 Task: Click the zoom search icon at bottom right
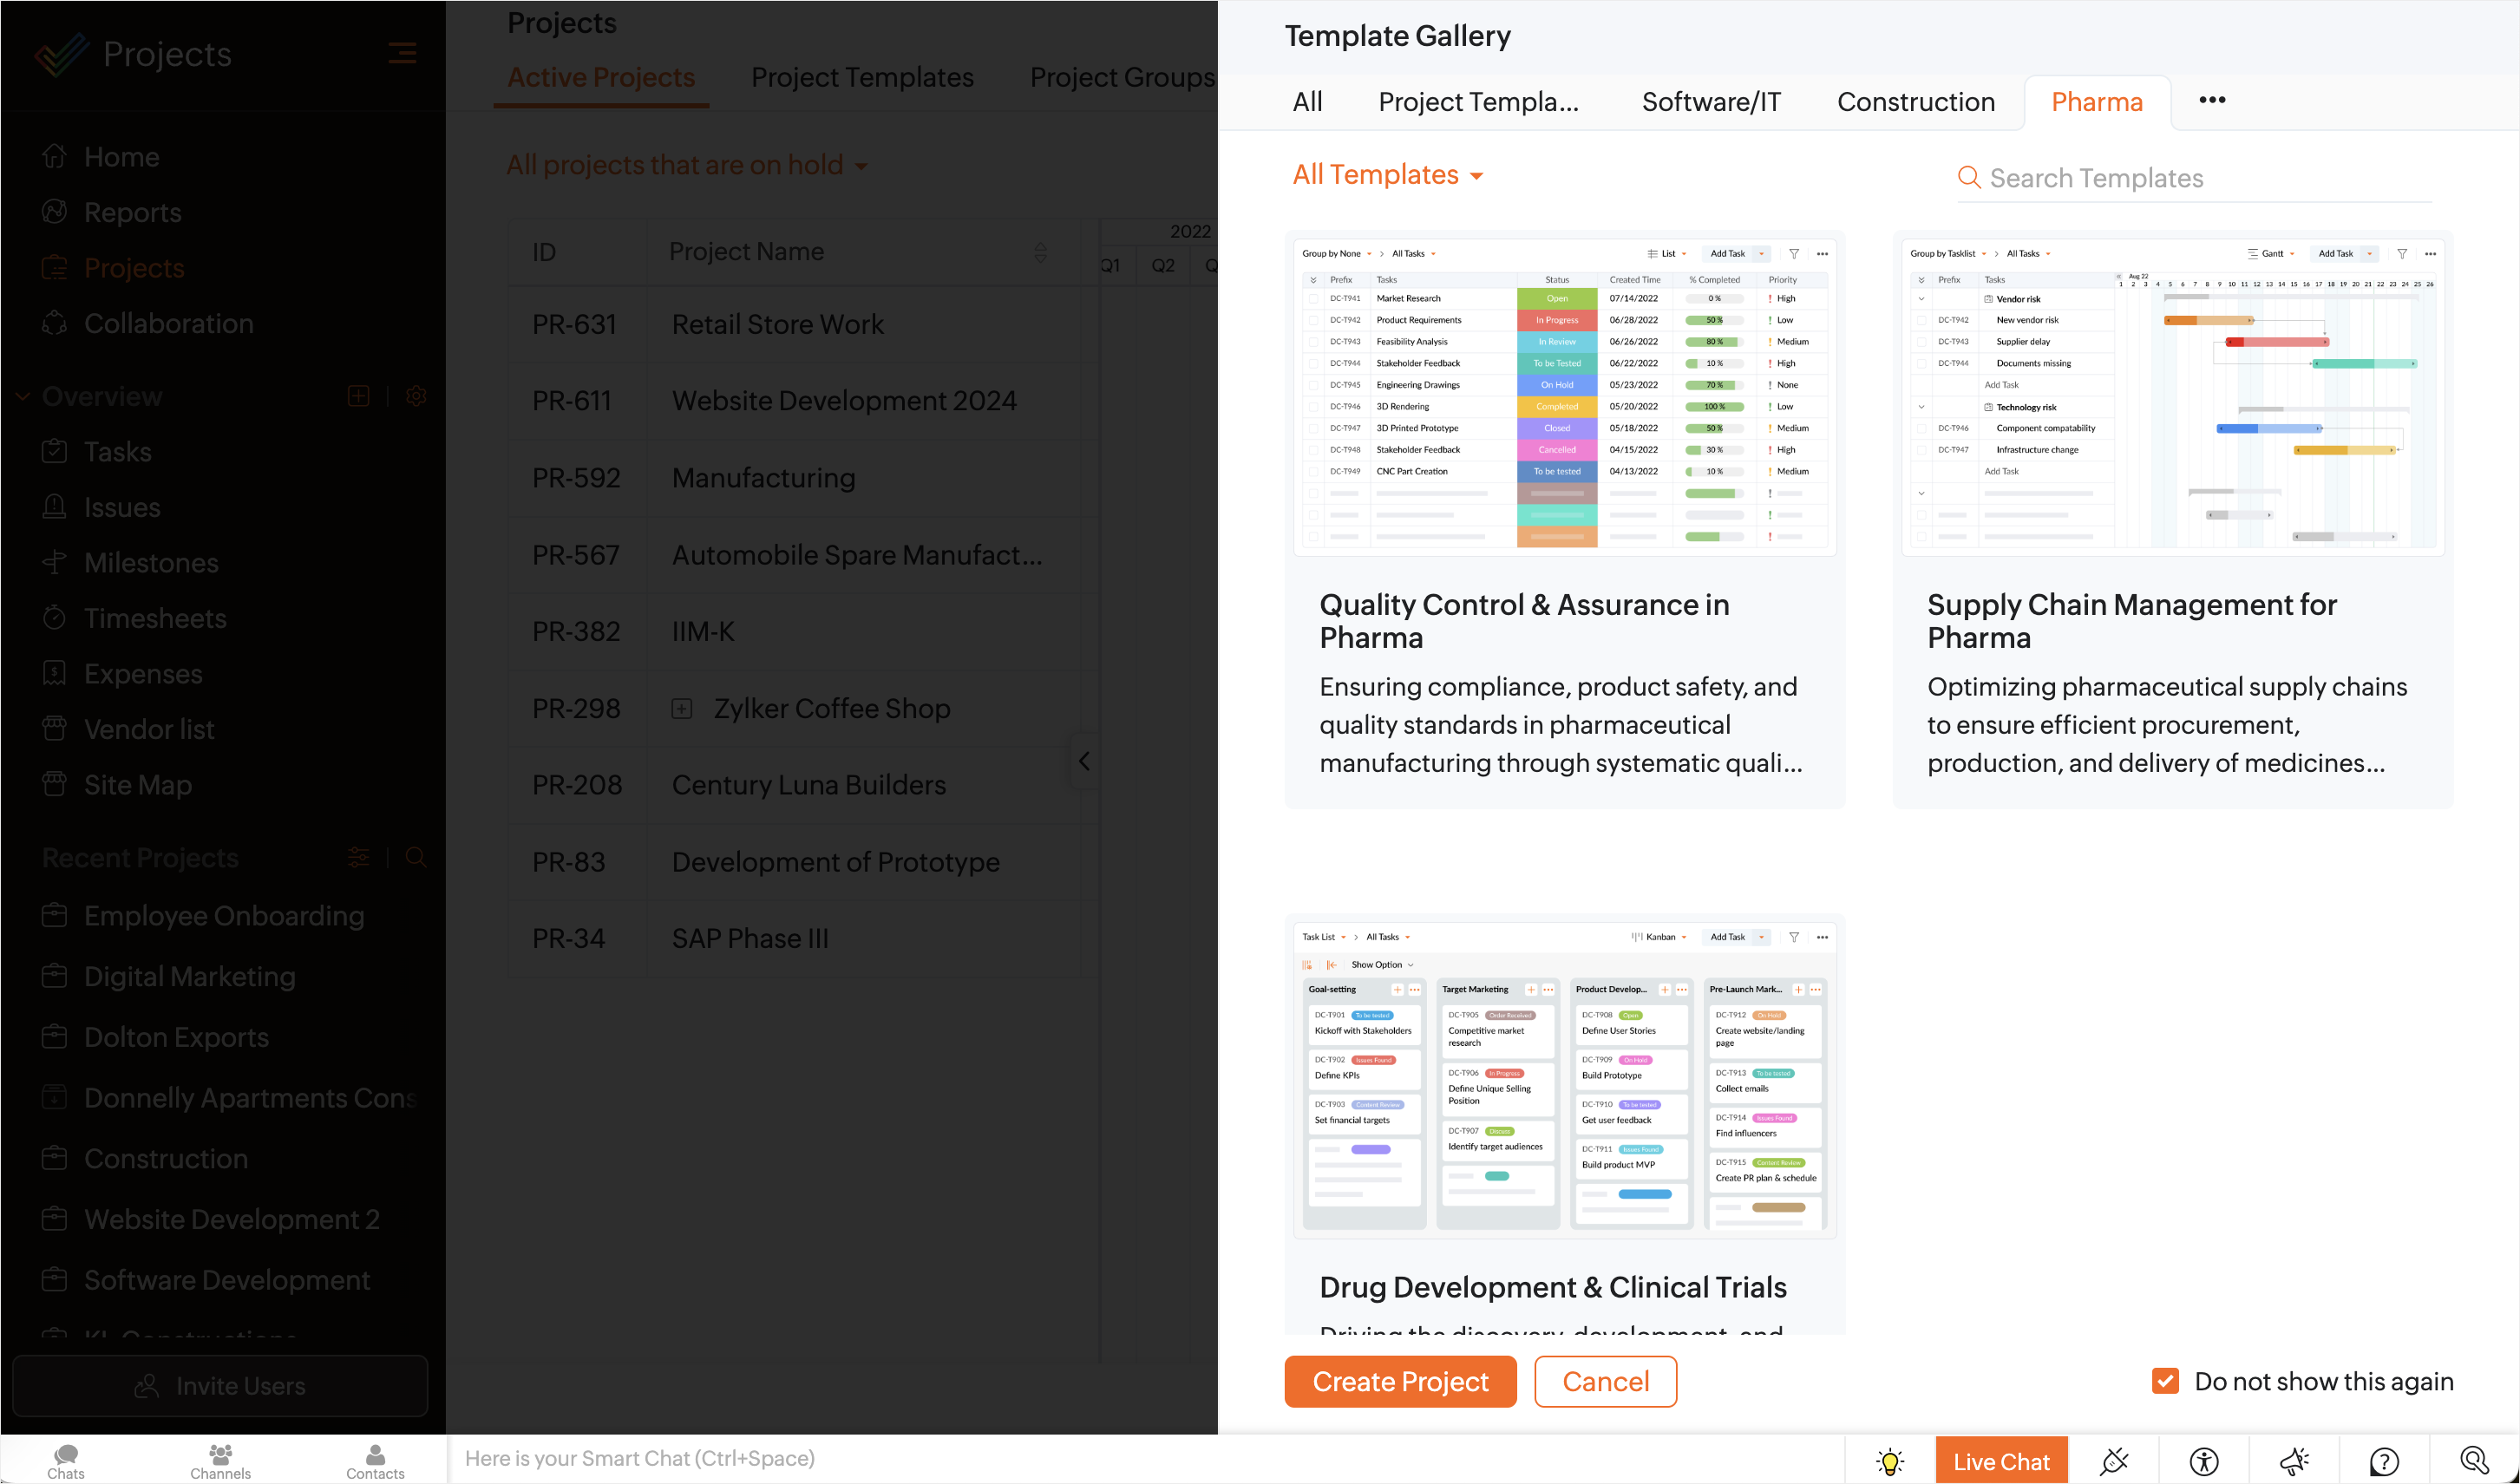[2474, 1461]
